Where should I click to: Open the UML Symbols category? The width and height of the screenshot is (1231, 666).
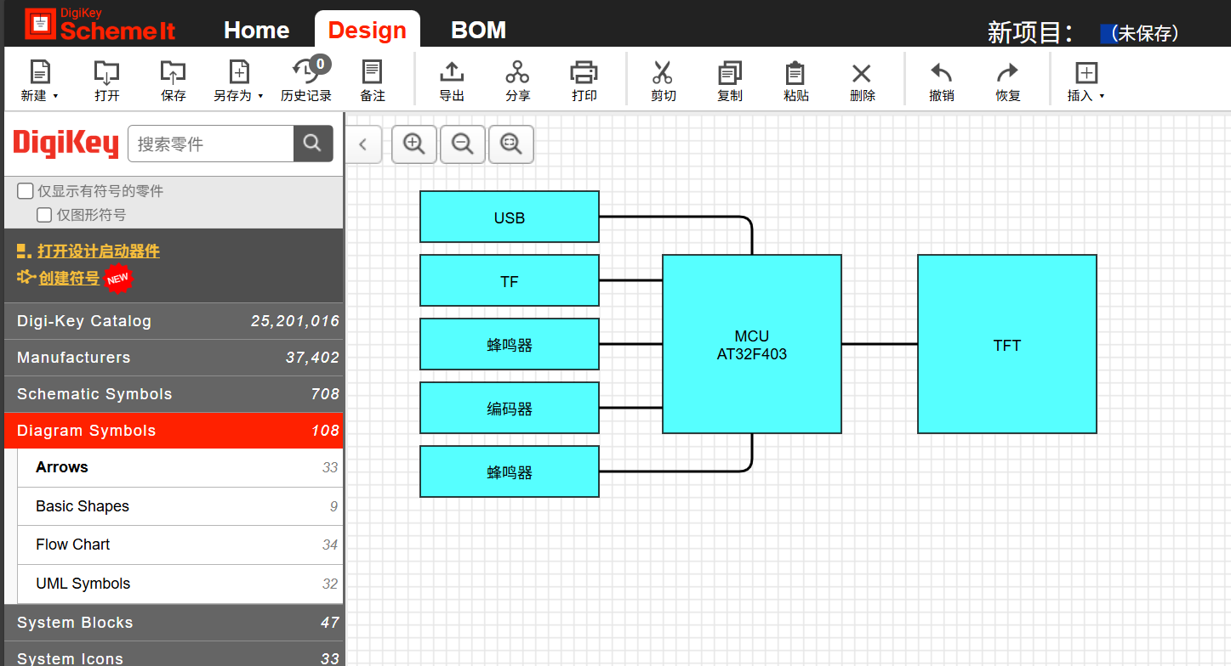click(x=180, y=584)
